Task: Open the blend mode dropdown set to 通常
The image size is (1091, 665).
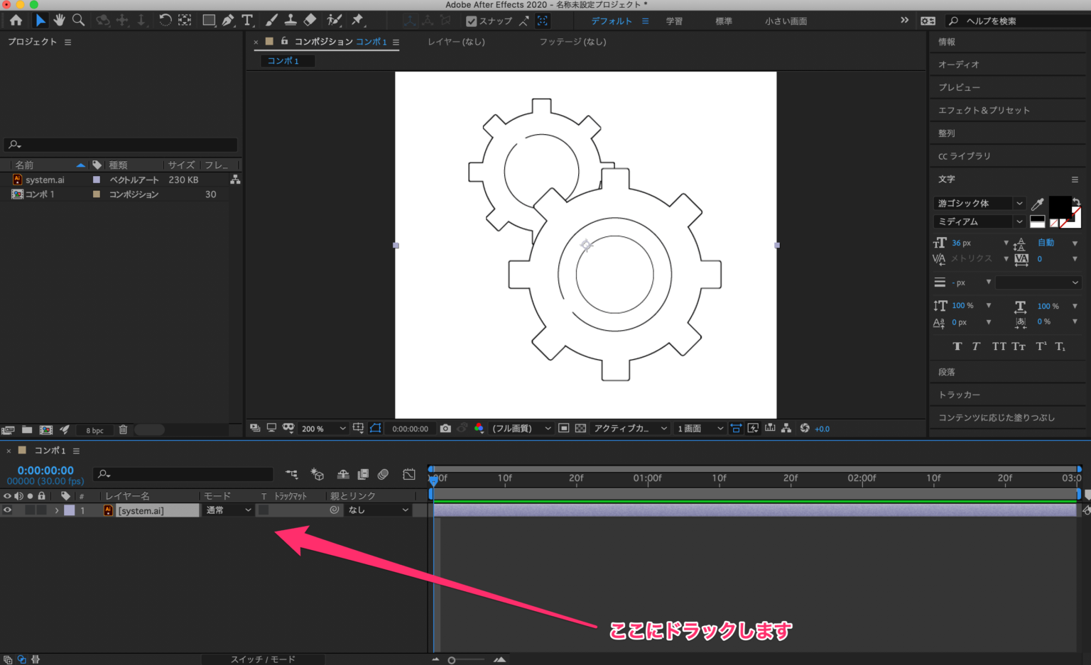Action: pyautogui.click(x=226, y=510)
